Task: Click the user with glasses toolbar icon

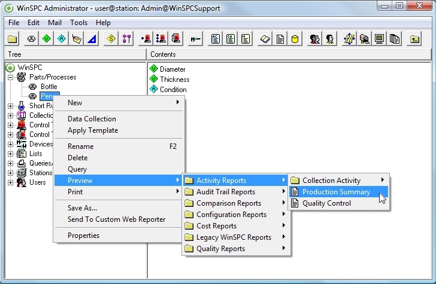Action: [315, 39]
